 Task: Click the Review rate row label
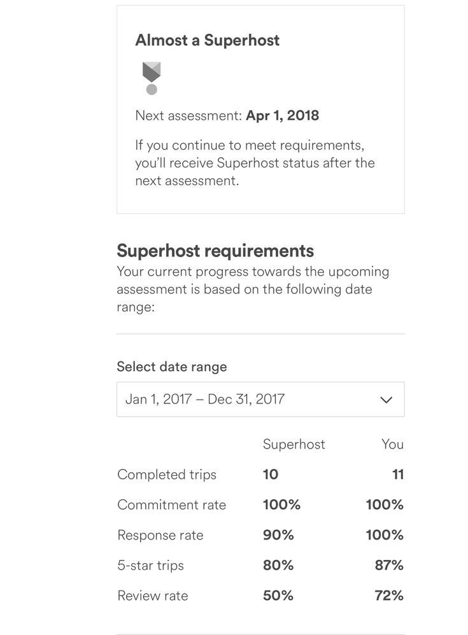point(153,596)
